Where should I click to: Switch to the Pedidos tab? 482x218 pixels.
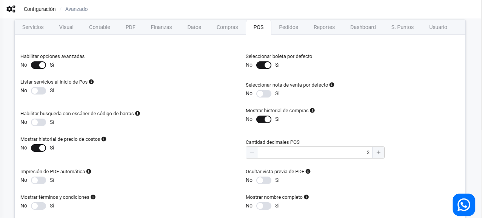[288, 27]
